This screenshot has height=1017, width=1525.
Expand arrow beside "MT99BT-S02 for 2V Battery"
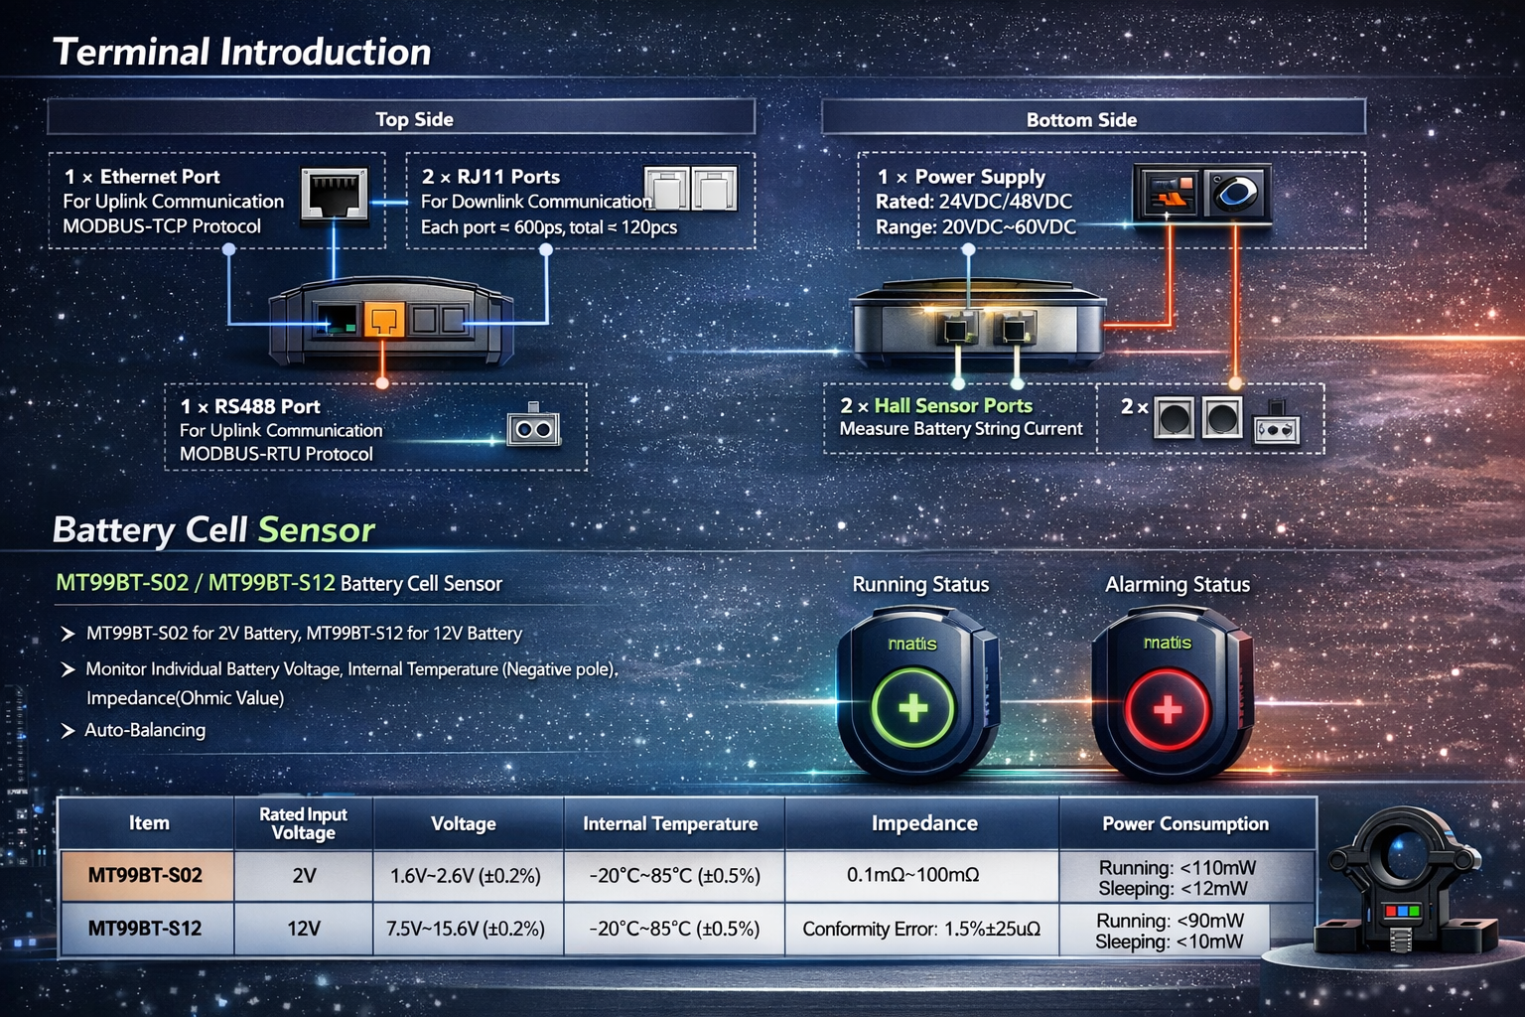(68, 634)
